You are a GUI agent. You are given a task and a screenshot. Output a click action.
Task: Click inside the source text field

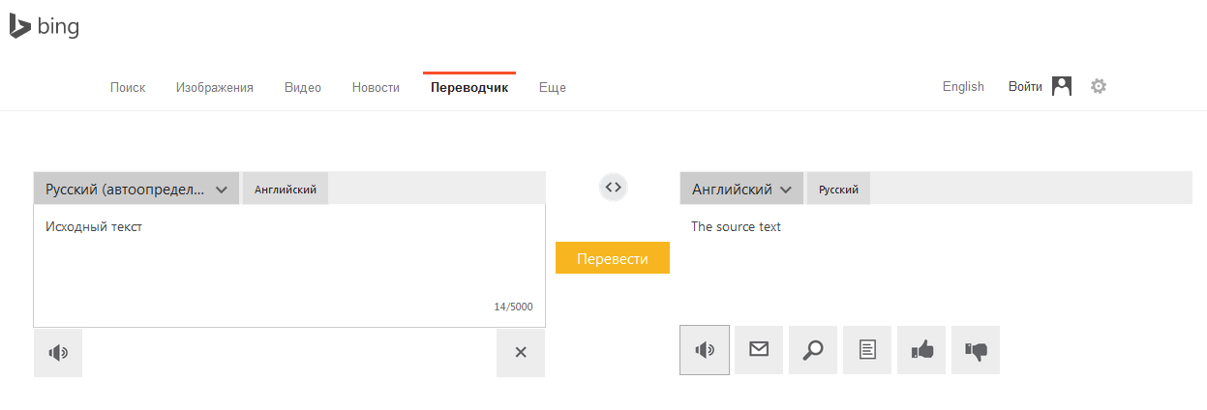(x=289, y=266)
